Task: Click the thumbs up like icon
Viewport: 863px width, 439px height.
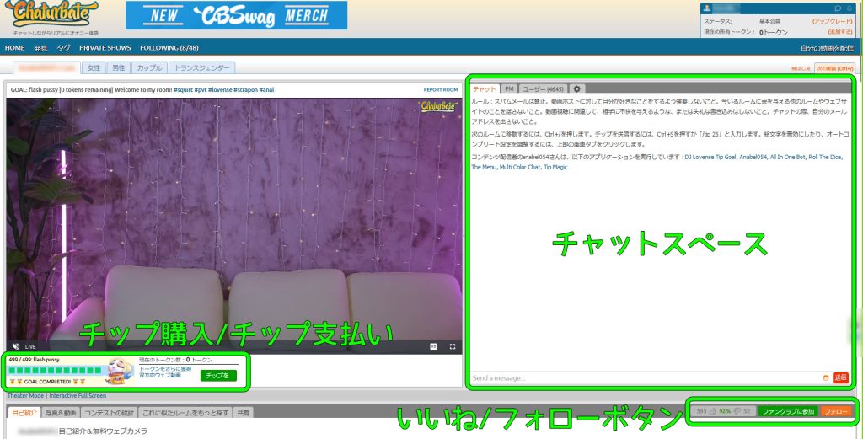Action: 712,411
